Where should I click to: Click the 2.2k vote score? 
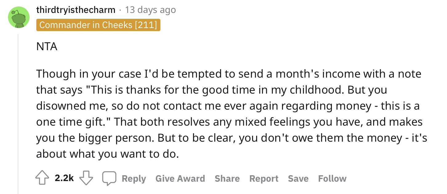pos(64,179)
